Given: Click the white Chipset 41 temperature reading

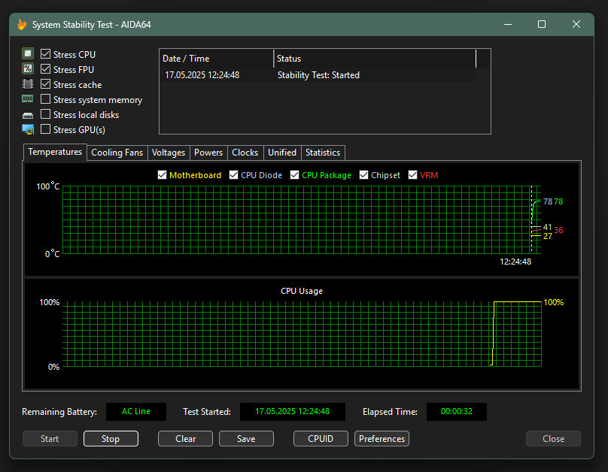Looking at the screenshot, I should [x=548, y=227].
